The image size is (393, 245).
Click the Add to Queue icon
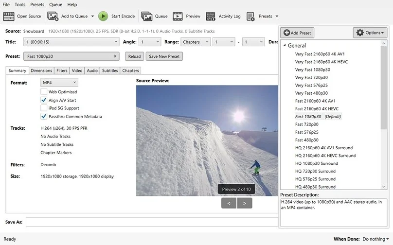click(x=53, y=16)
